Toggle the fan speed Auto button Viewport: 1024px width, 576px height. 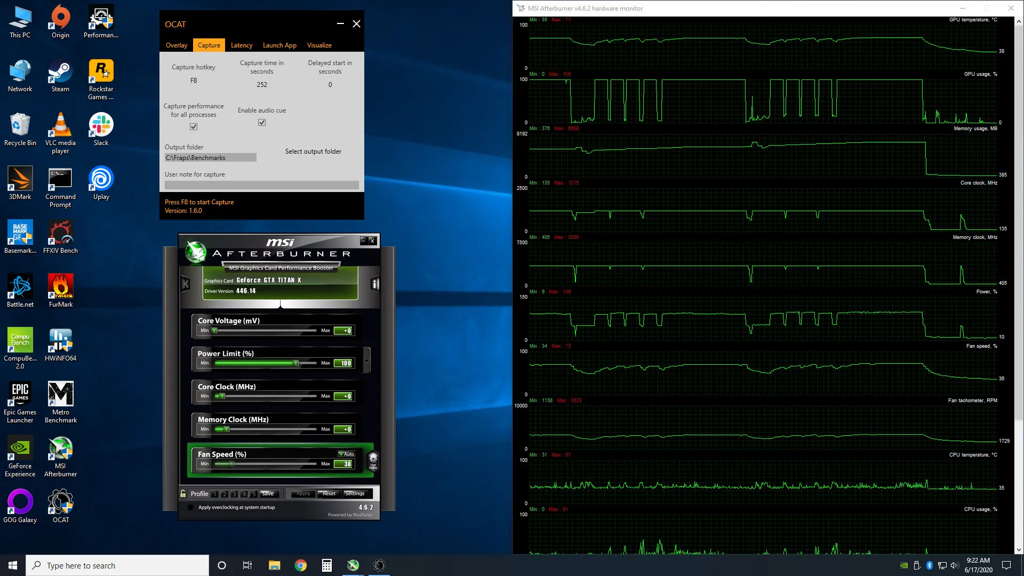coord(347,454)
